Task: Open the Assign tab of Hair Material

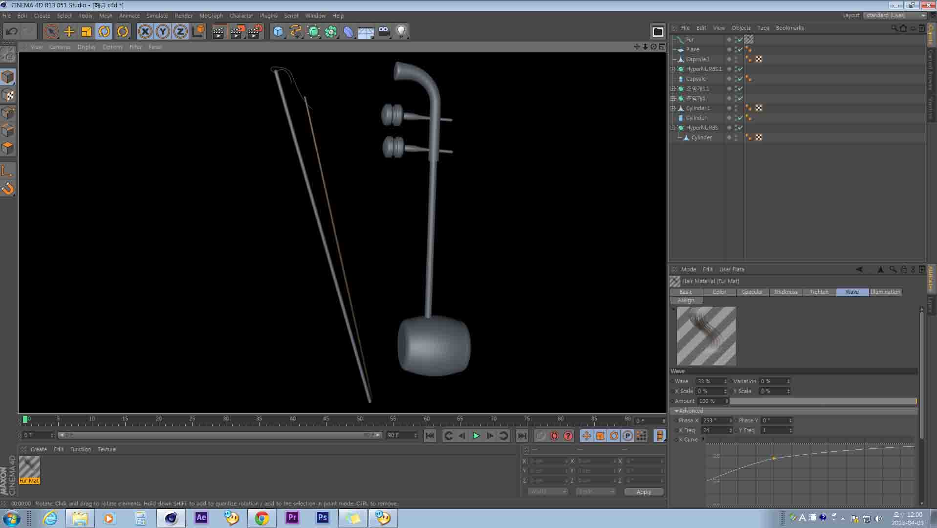Action: point(686,300)
